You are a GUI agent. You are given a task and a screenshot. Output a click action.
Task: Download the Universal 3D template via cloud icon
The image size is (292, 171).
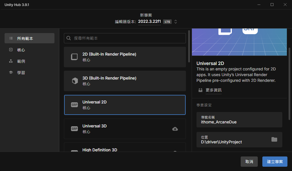(175, 129)
